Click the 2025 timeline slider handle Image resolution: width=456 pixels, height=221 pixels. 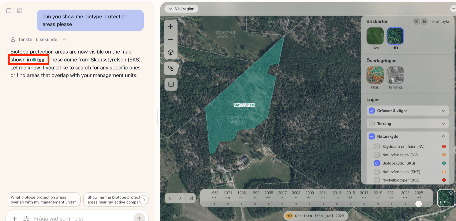coord(419,204)
